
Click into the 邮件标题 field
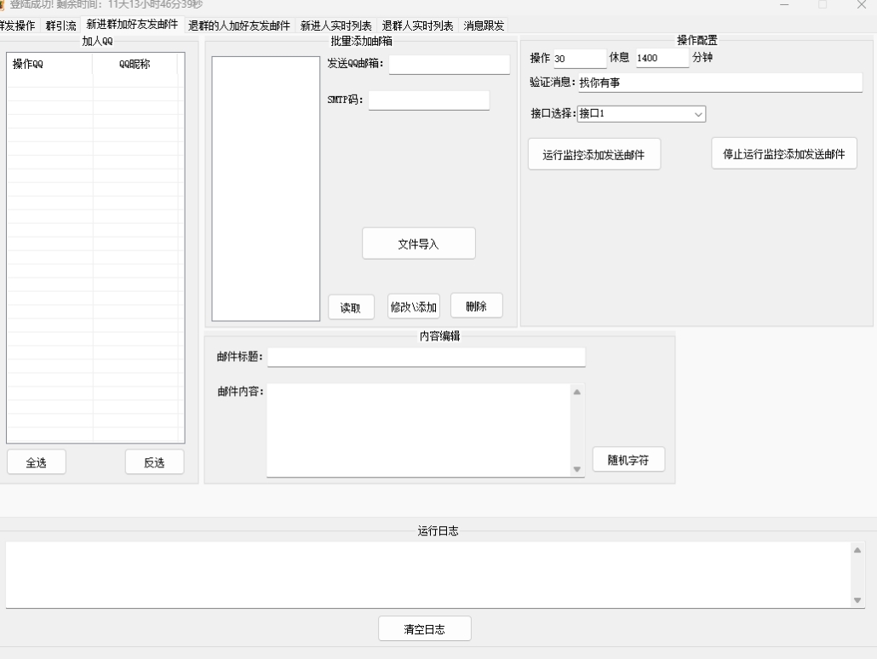[426, 357]
